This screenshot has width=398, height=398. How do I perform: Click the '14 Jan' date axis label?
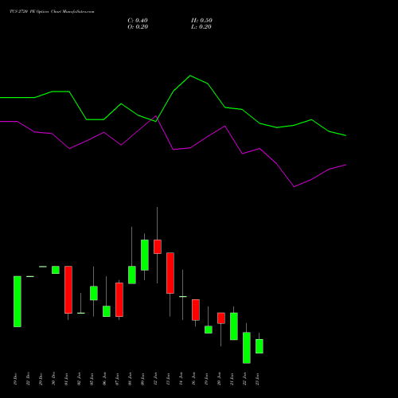[181, 379]
